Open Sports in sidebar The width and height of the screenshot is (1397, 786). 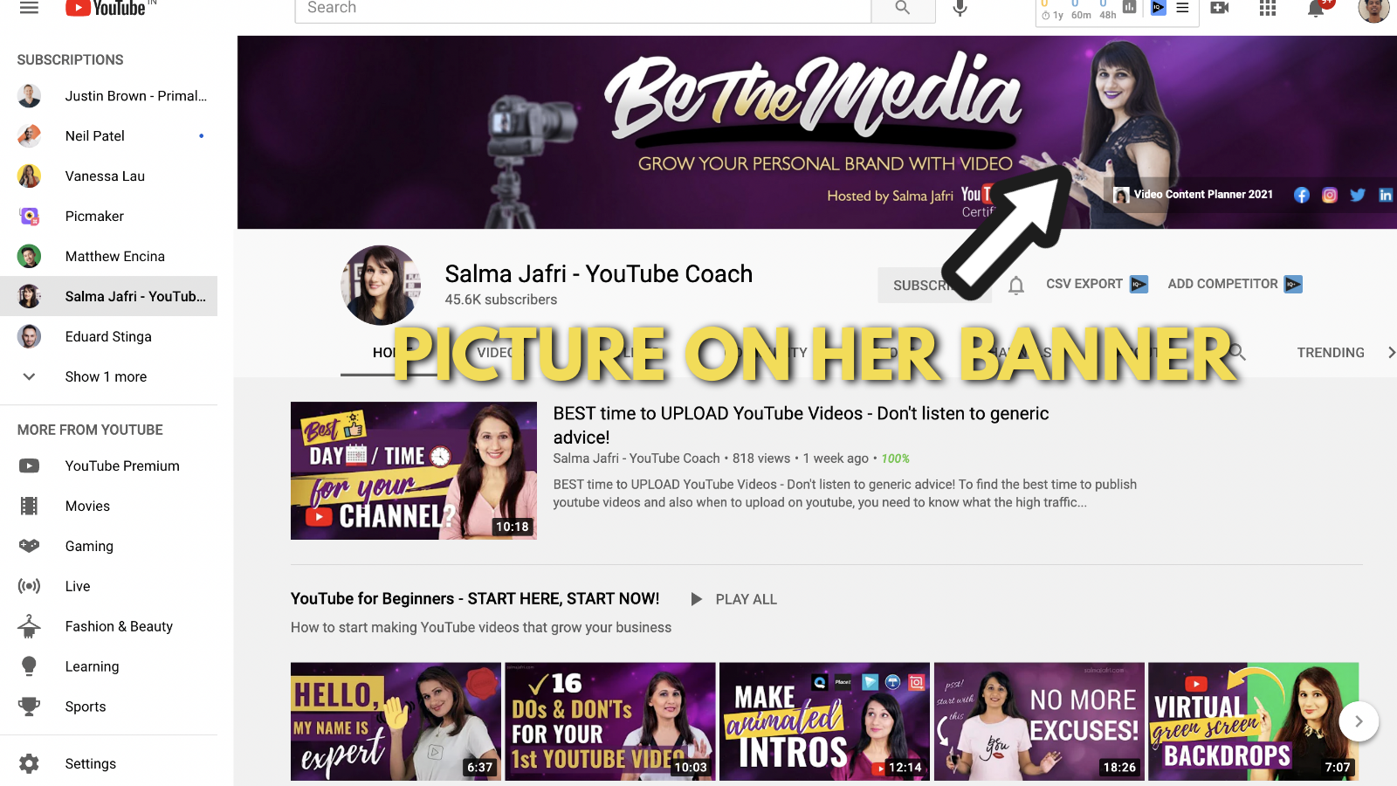point(109,707)
